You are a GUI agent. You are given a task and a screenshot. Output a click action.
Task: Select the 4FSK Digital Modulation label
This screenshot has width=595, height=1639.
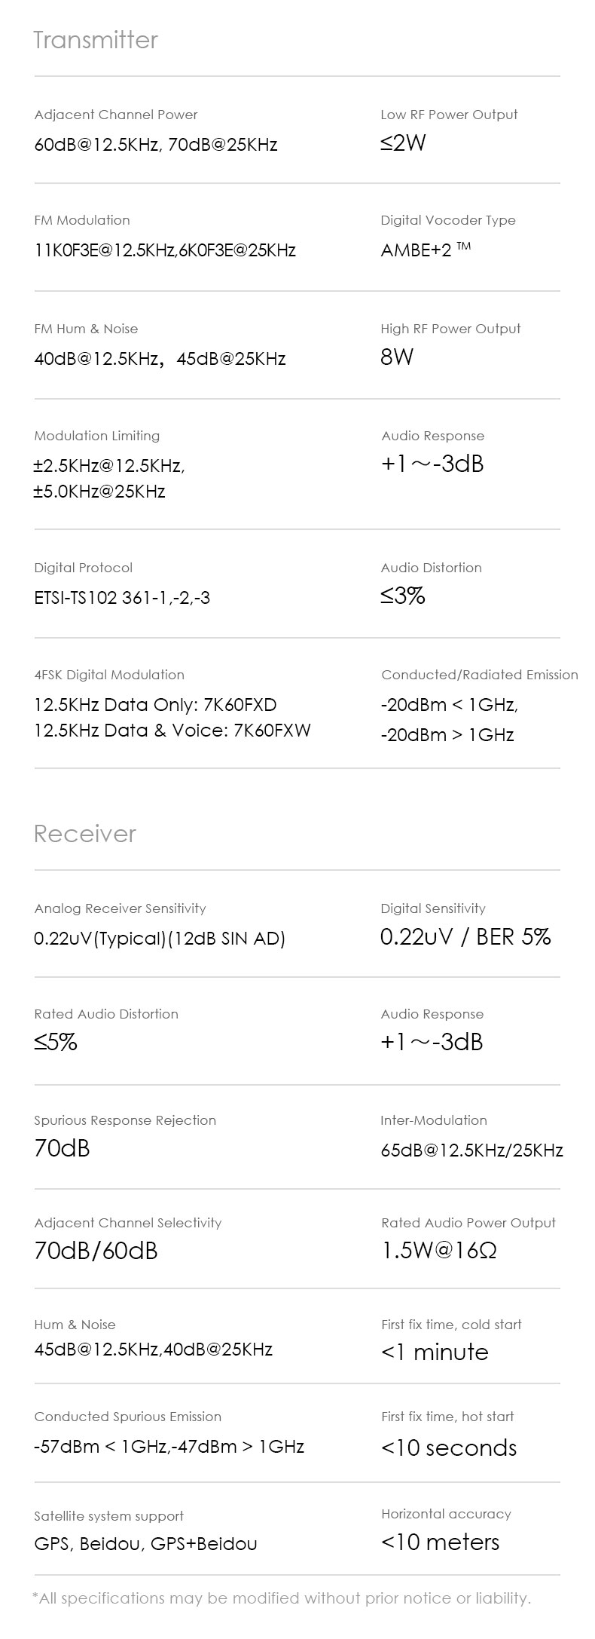point(109,675)
